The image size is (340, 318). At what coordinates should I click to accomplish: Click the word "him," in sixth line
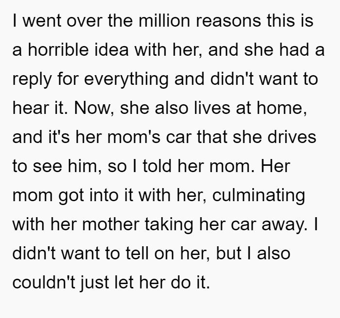pyautogui.click(x=85, y=166)
